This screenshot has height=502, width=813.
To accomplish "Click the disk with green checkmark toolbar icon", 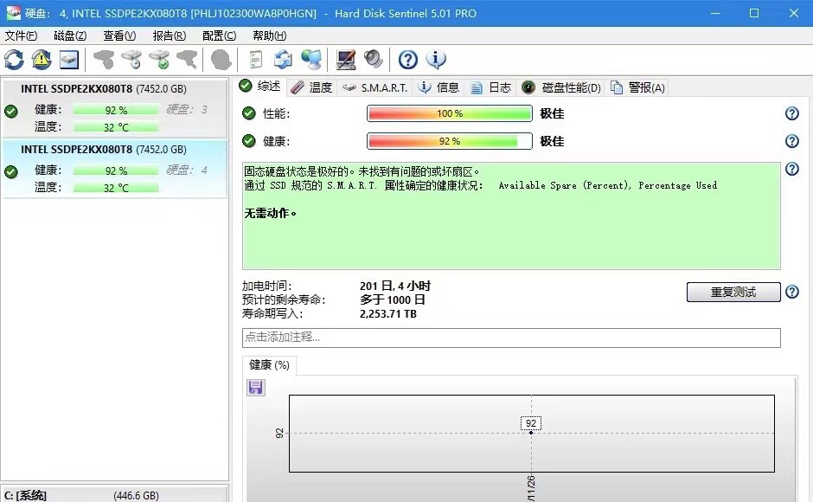I will pos(159,60).
